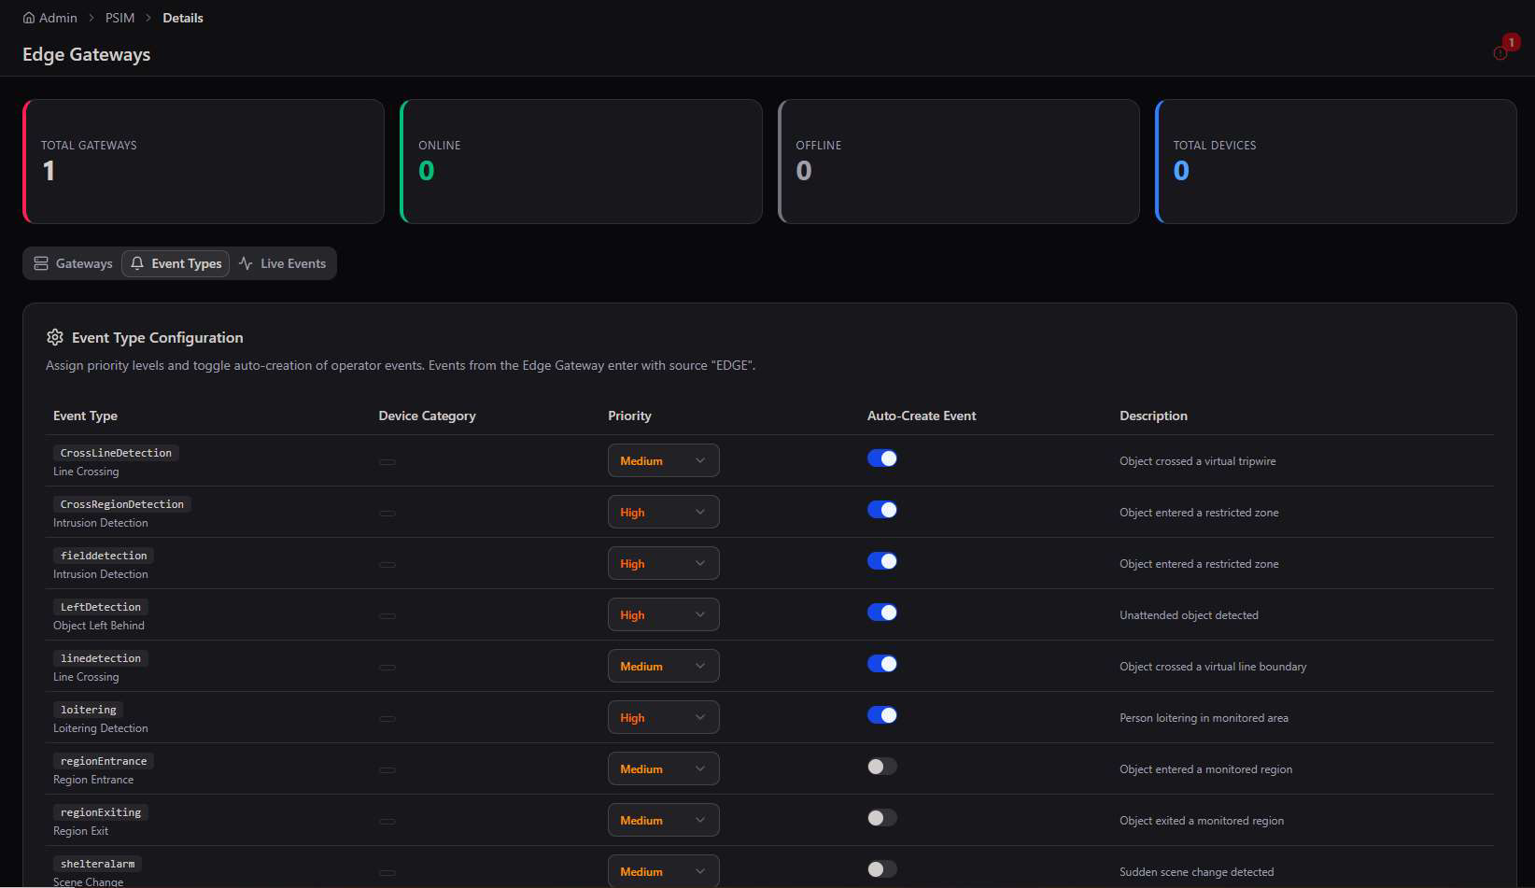Click the Offline gateways card

pos(959,162)
